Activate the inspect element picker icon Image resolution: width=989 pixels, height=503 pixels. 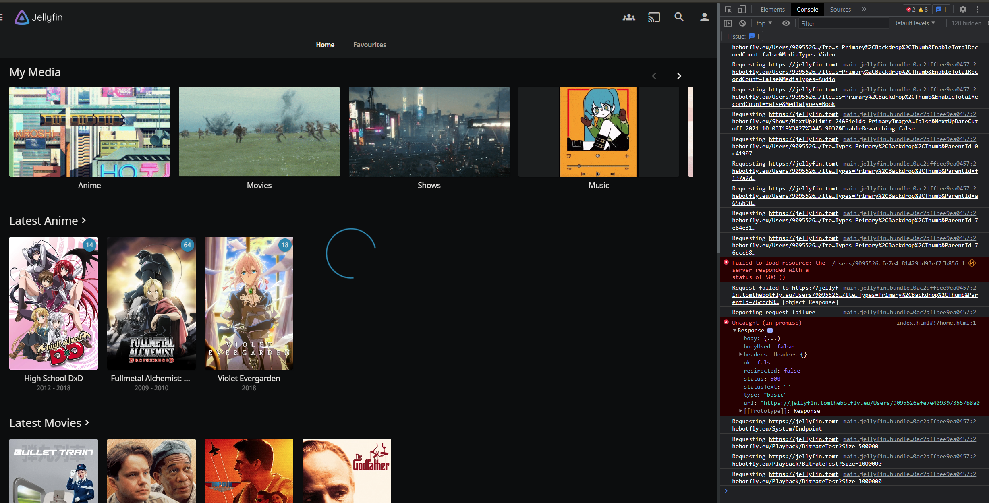(728, 9)
